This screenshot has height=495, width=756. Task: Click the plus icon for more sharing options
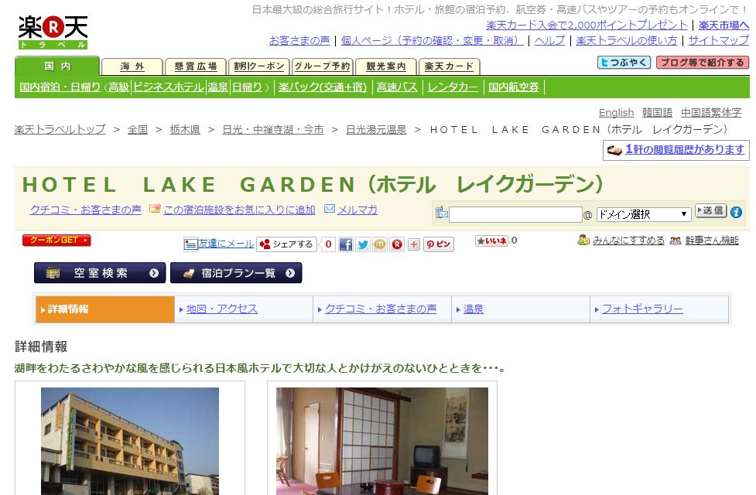414,244
